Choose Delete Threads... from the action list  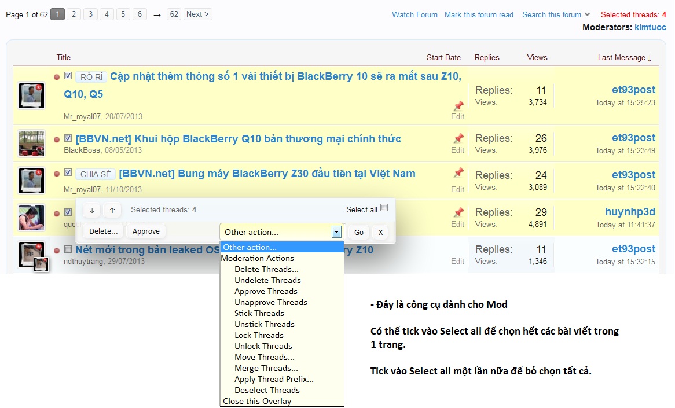266,270
